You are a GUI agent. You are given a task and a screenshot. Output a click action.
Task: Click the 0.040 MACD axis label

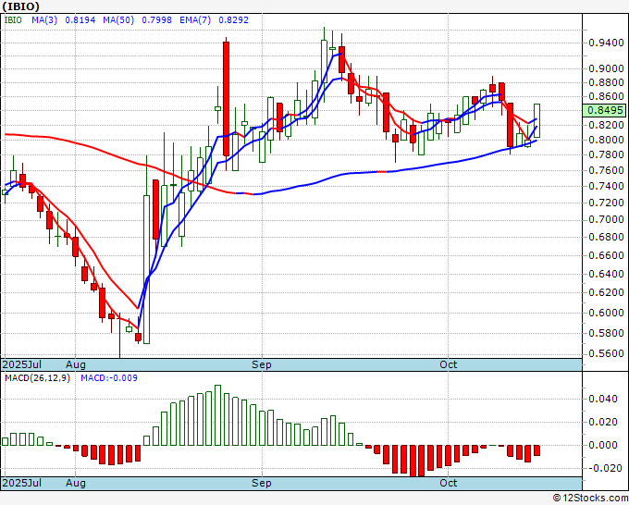click(603, 399)
